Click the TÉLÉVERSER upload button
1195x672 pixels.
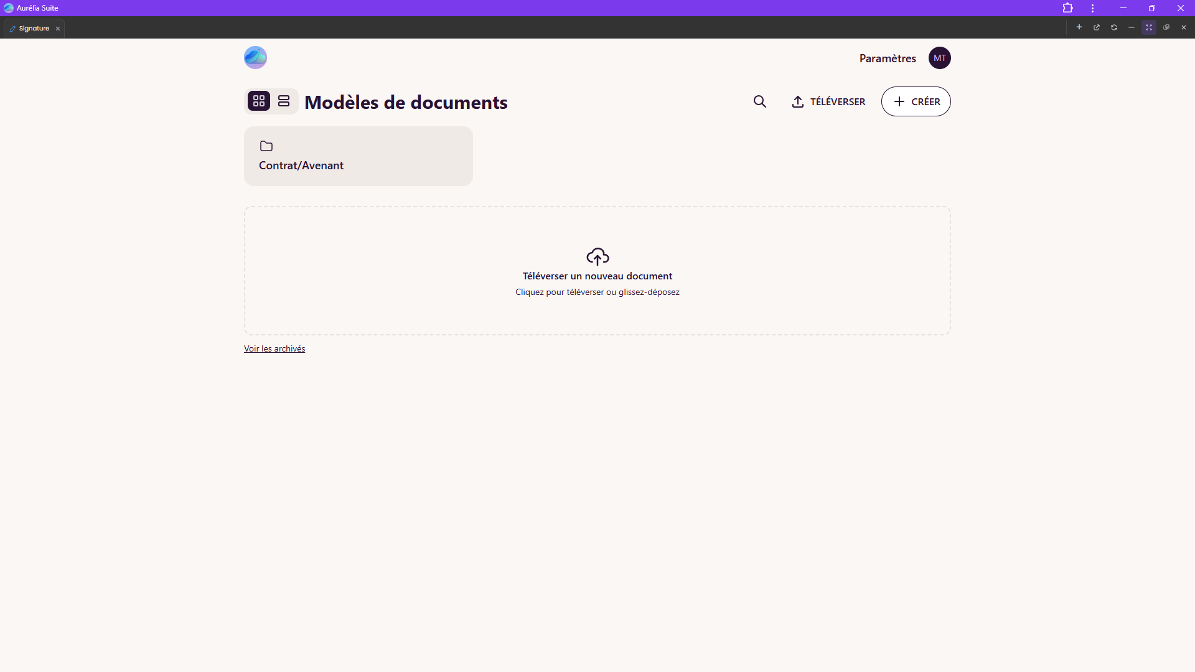828,101
